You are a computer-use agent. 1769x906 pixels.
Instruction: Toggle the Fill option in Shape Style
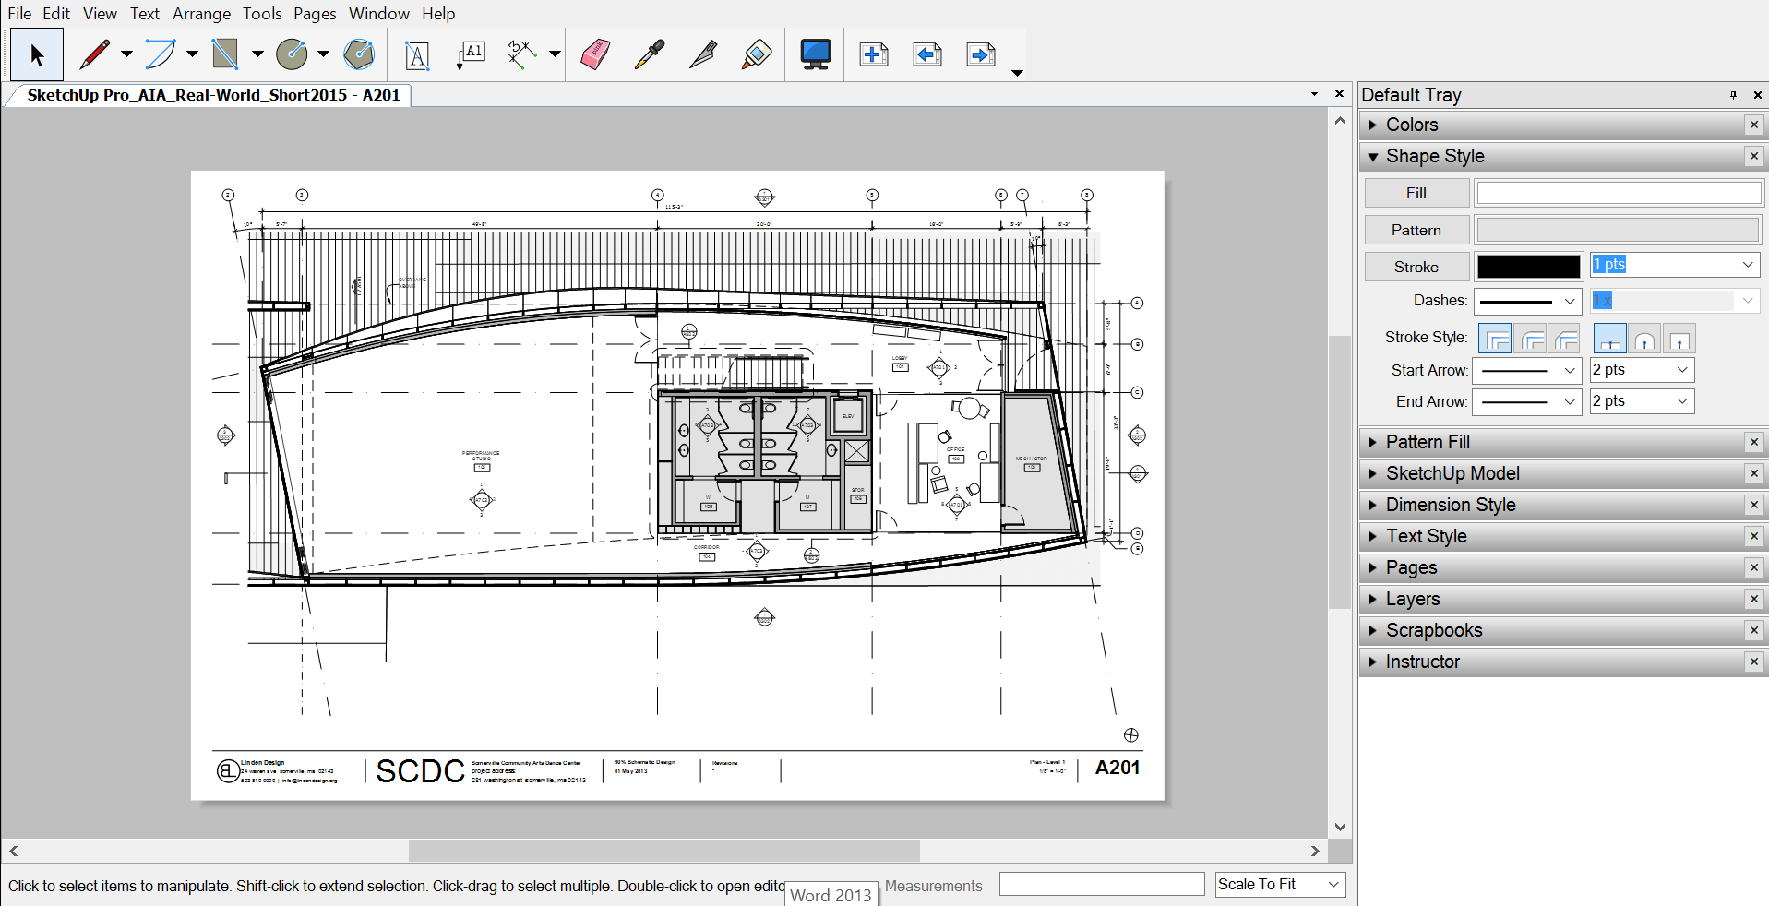pyautogui.click(x=1416, y=193)
